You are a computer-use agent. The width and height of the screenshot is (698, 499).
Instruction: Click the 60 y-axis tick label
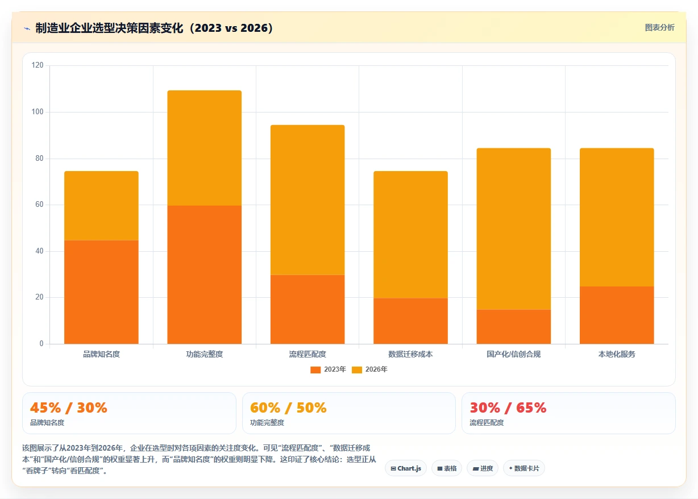40,205
